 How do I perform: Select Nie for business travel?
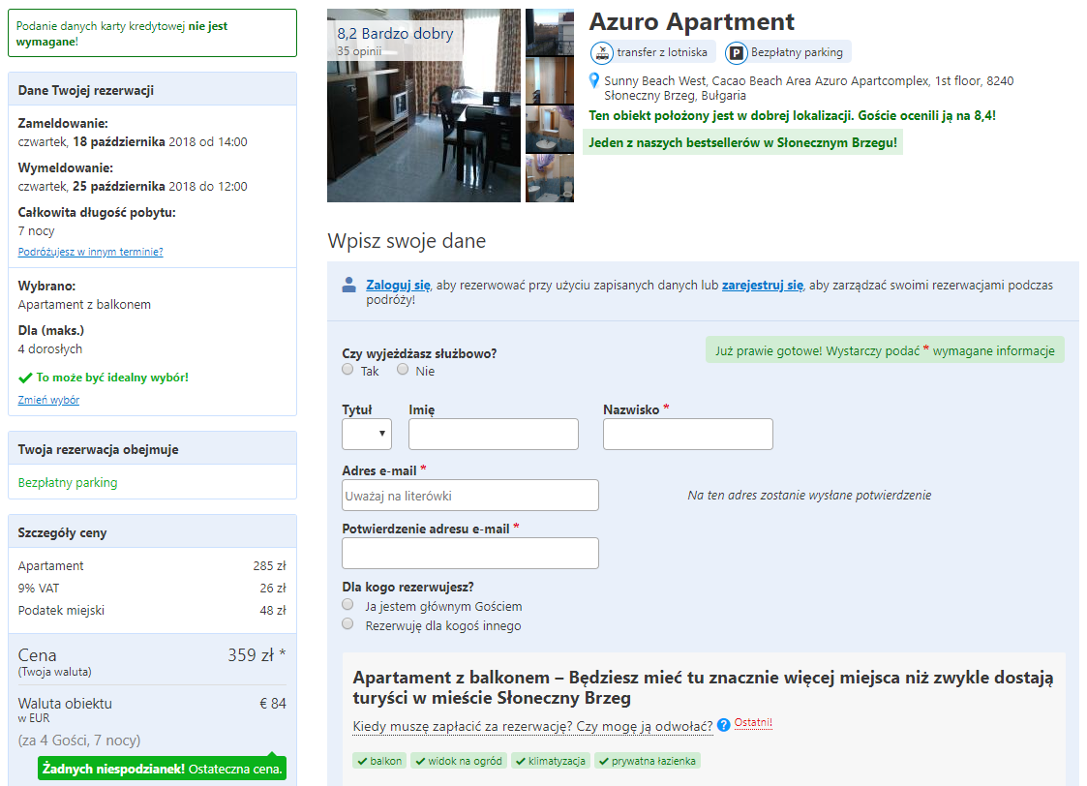pyautogui.click(x=403, y=370)
